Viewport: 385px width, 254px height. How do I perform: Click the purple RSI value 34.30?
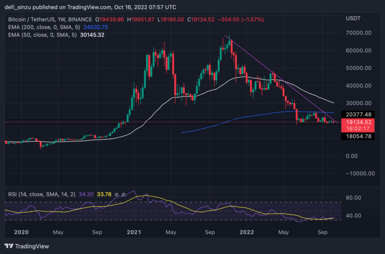point(86,195)
